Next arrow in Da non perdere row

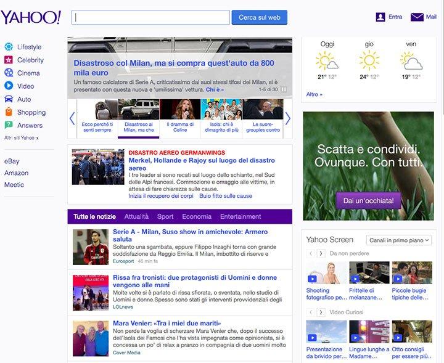321,253
